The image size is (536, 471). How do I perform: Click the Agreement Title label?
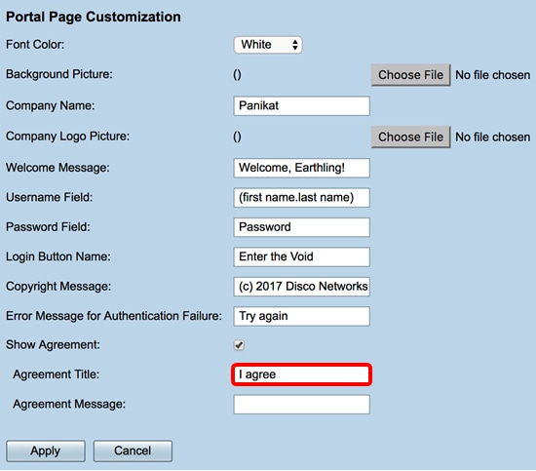(57, 374)
